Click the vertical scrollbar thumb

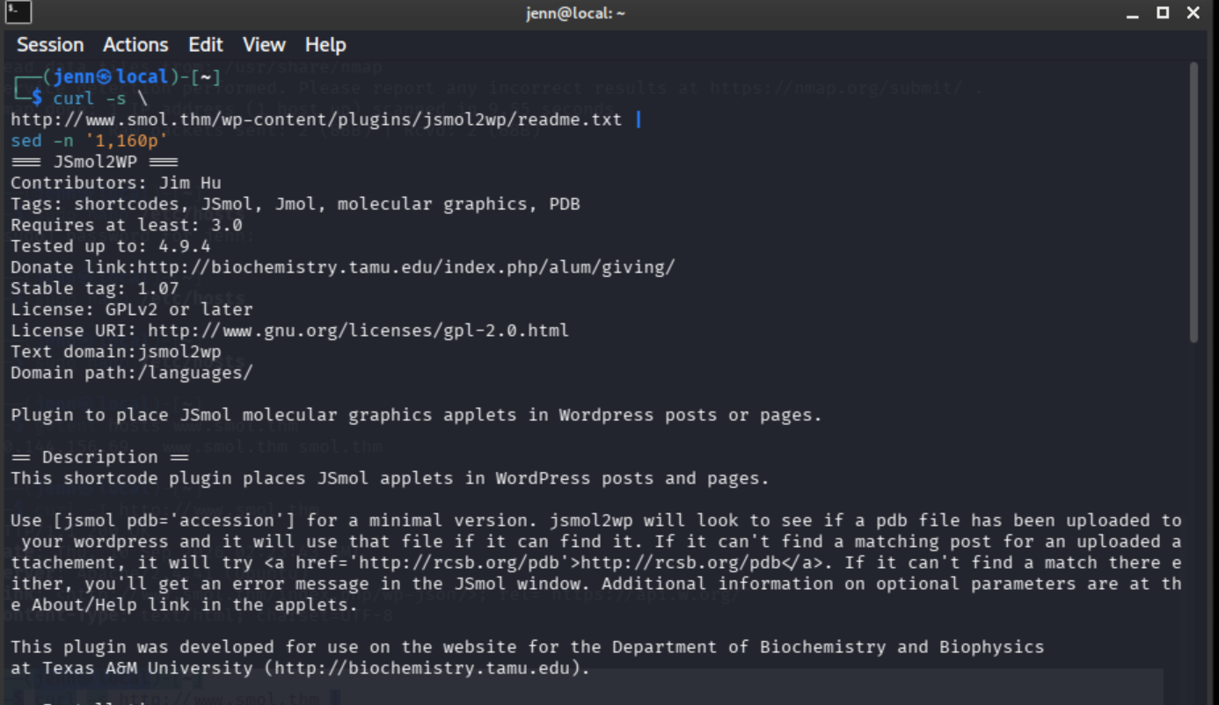(1193, 202)
